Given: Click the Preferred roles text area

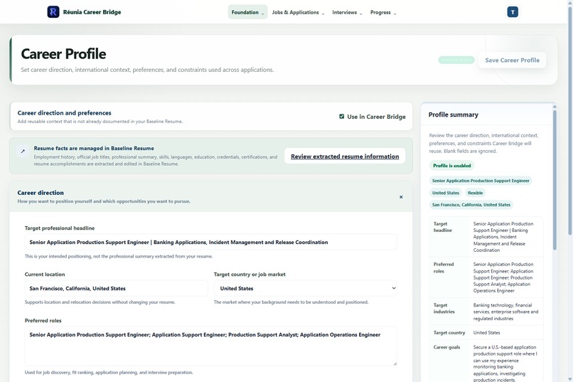Looking at the screenshot, I should click(210, 346).
